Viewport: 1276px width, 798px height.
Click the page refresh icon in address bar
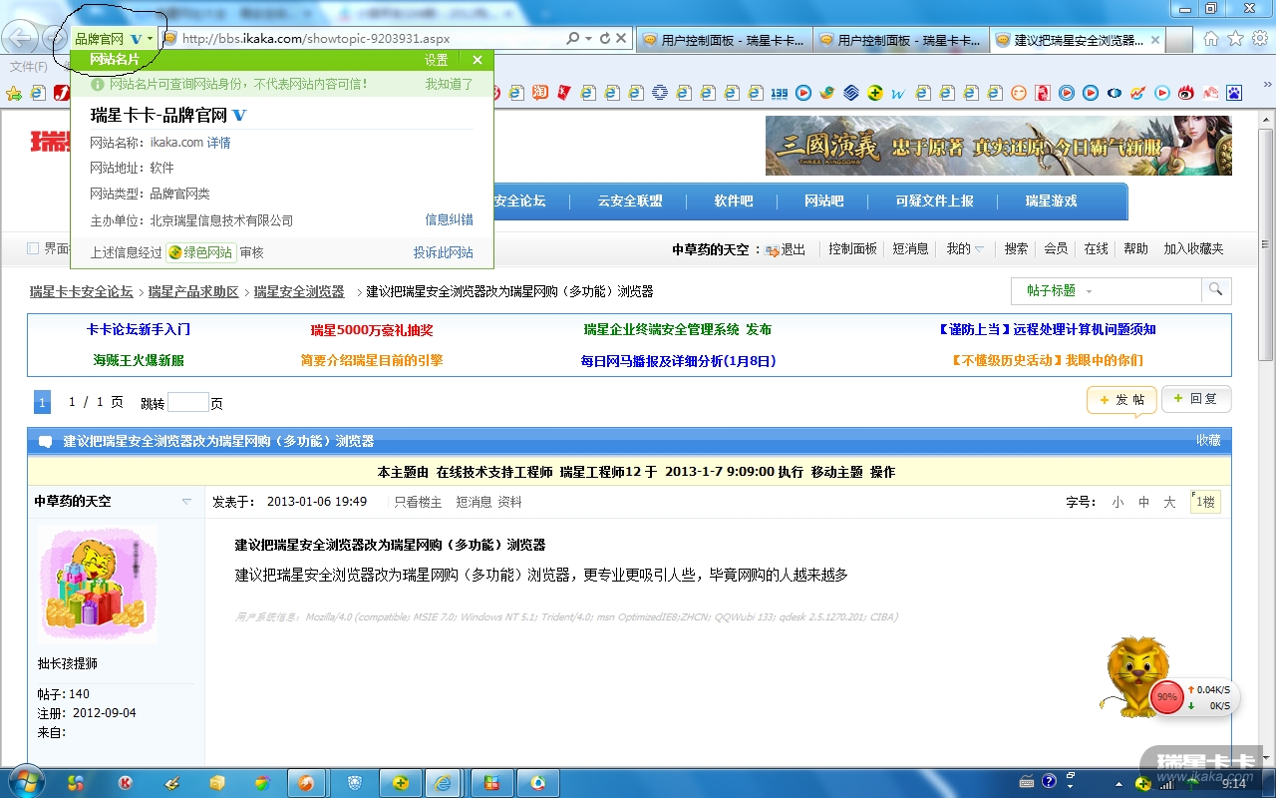[604, 39]
